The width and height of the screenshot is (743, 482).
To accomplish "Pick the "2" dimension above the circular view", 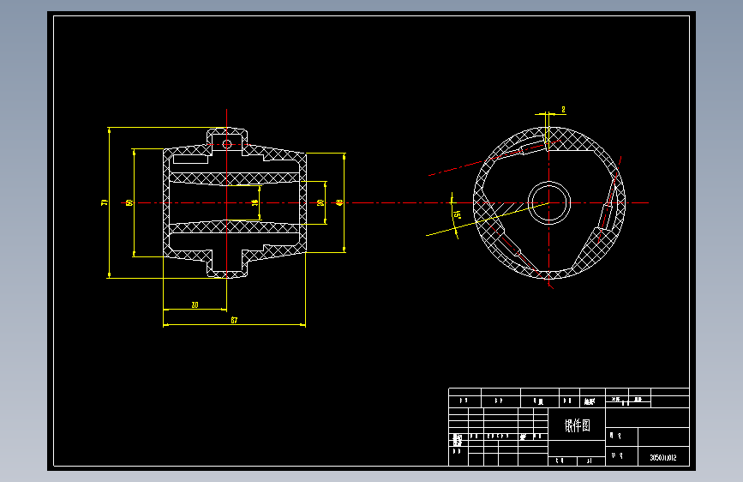I will point(563,110).
